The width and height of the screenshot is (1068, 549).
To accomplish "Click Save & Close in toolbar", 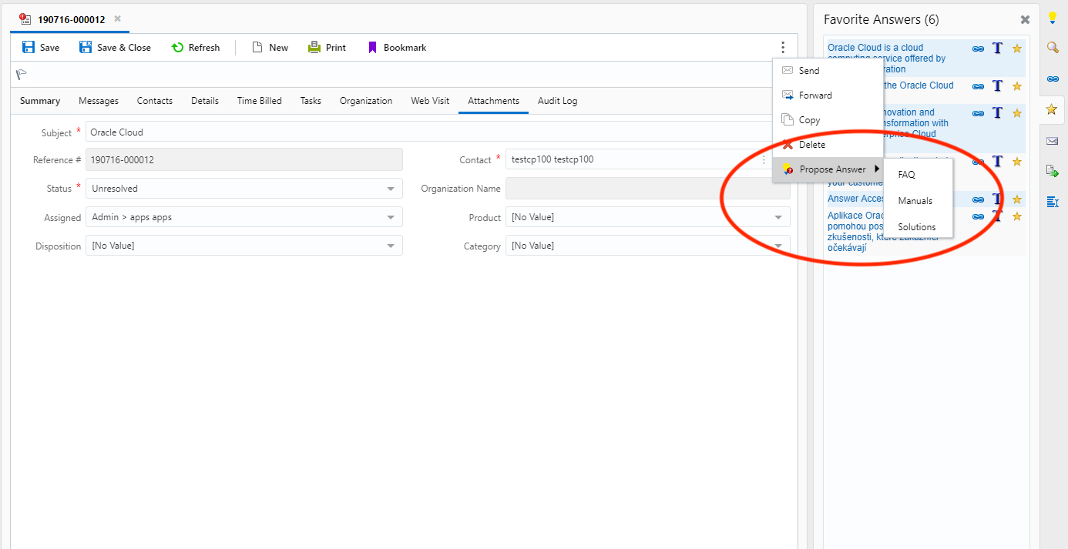I will (115, 47).
